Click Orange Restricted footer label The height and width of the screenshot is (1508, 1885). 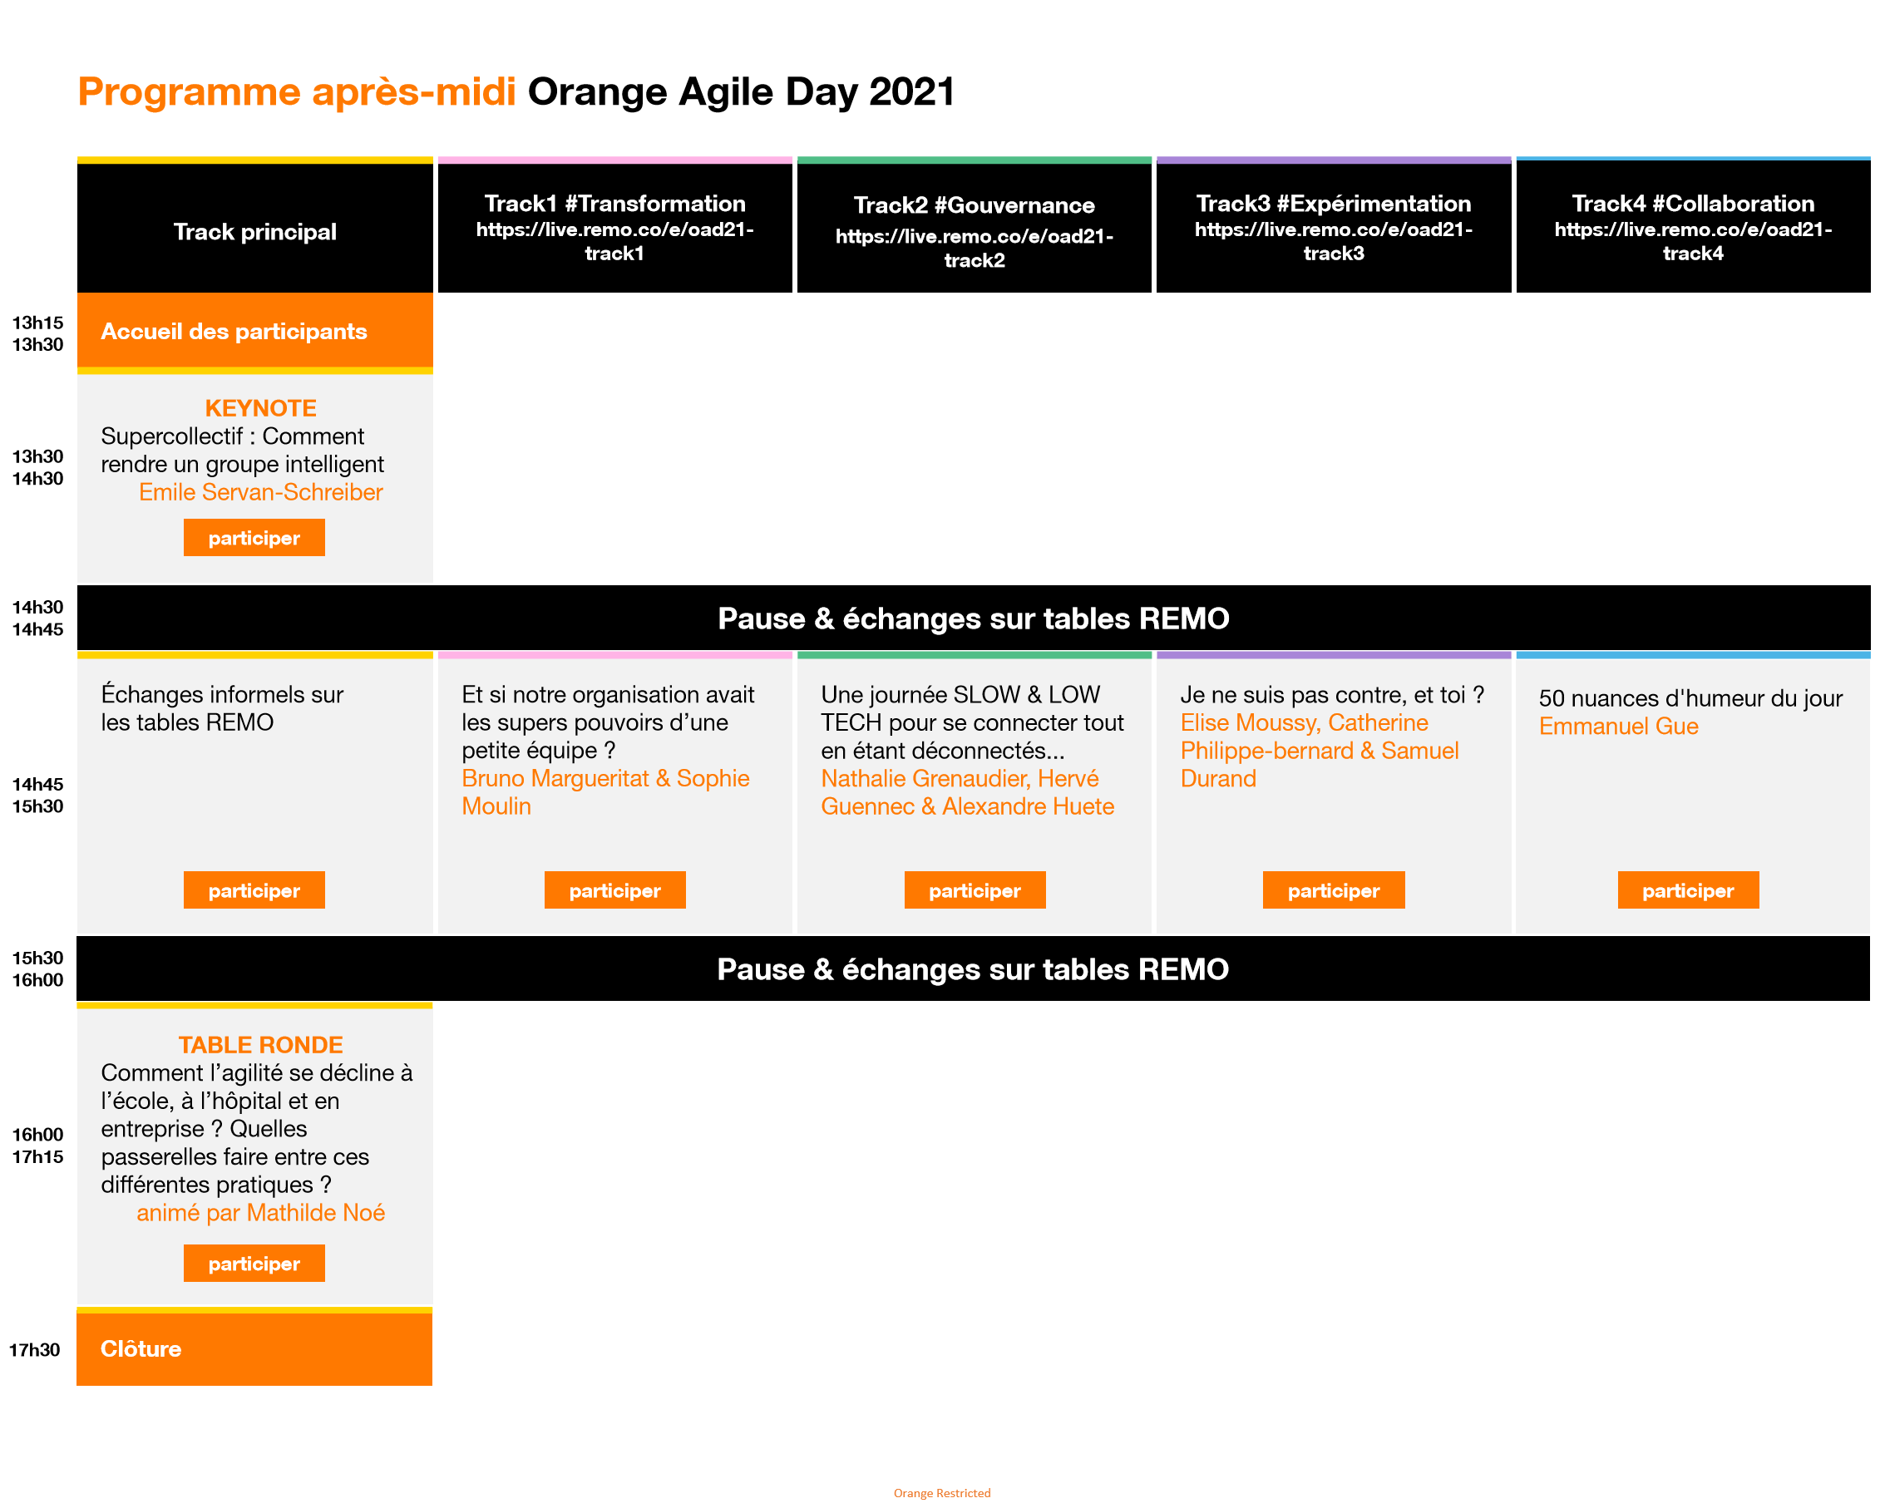coord(941,1493)
